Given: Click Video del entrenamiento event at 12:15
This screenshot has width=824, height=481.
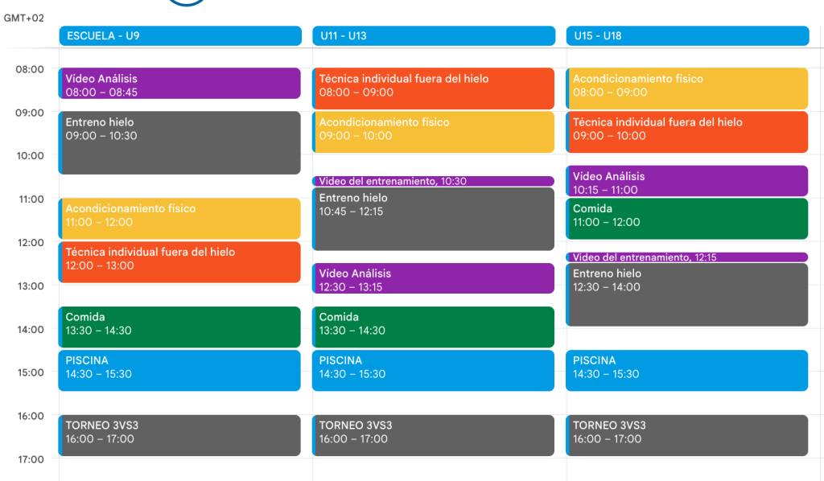Looking at the screenshot, I should (686, 257).
